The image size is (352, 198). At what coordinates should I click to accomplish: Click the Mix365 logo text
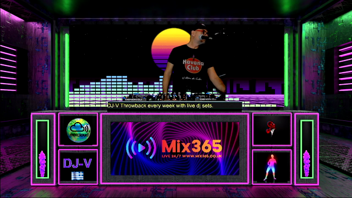tap(192, 146)
